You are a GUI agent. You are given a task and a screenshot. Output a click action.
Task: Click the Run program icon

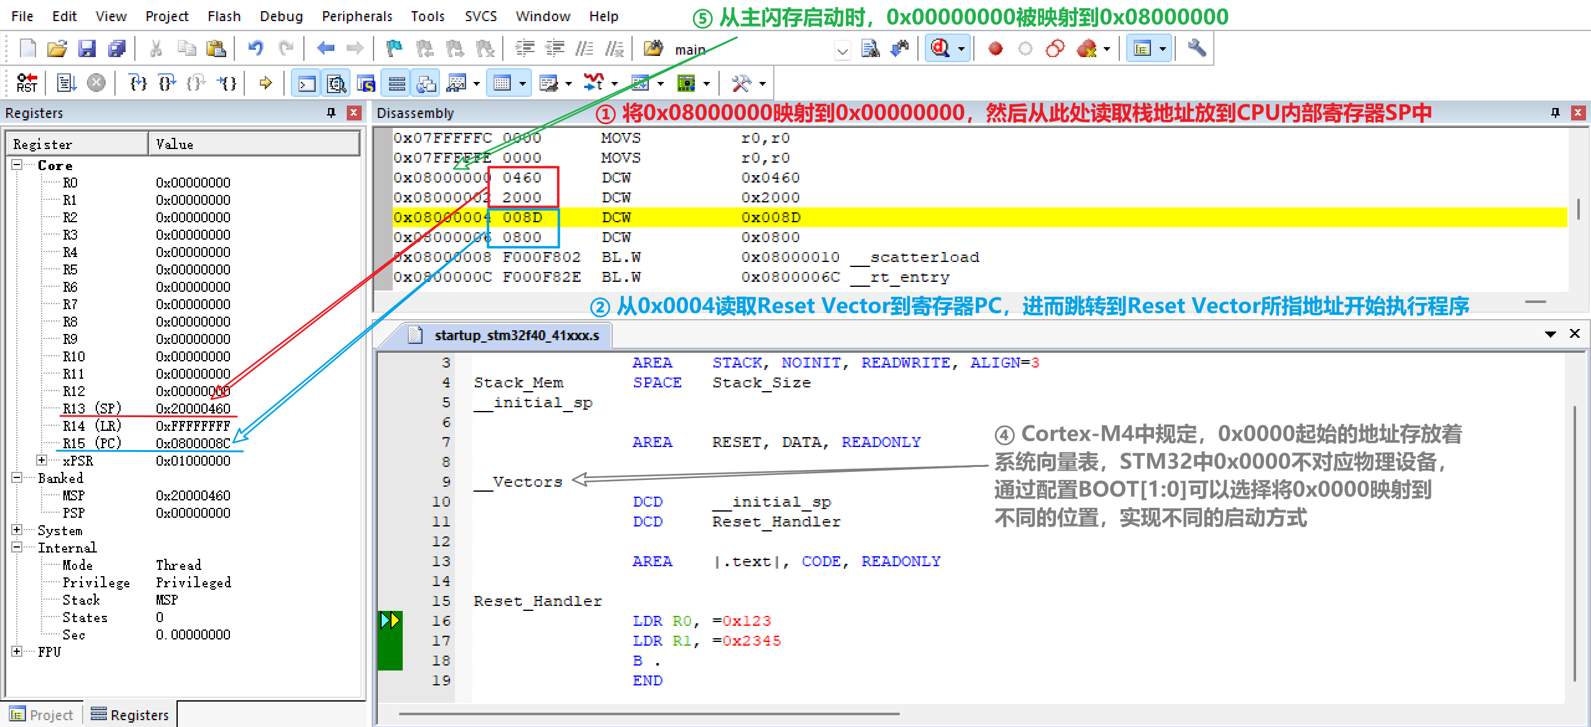click(x=66, y=83)
